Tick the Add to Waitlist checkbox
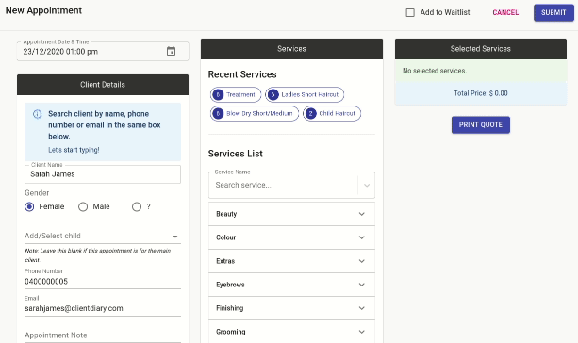This screenshot has height=343, width=578. tap(410, 12)
